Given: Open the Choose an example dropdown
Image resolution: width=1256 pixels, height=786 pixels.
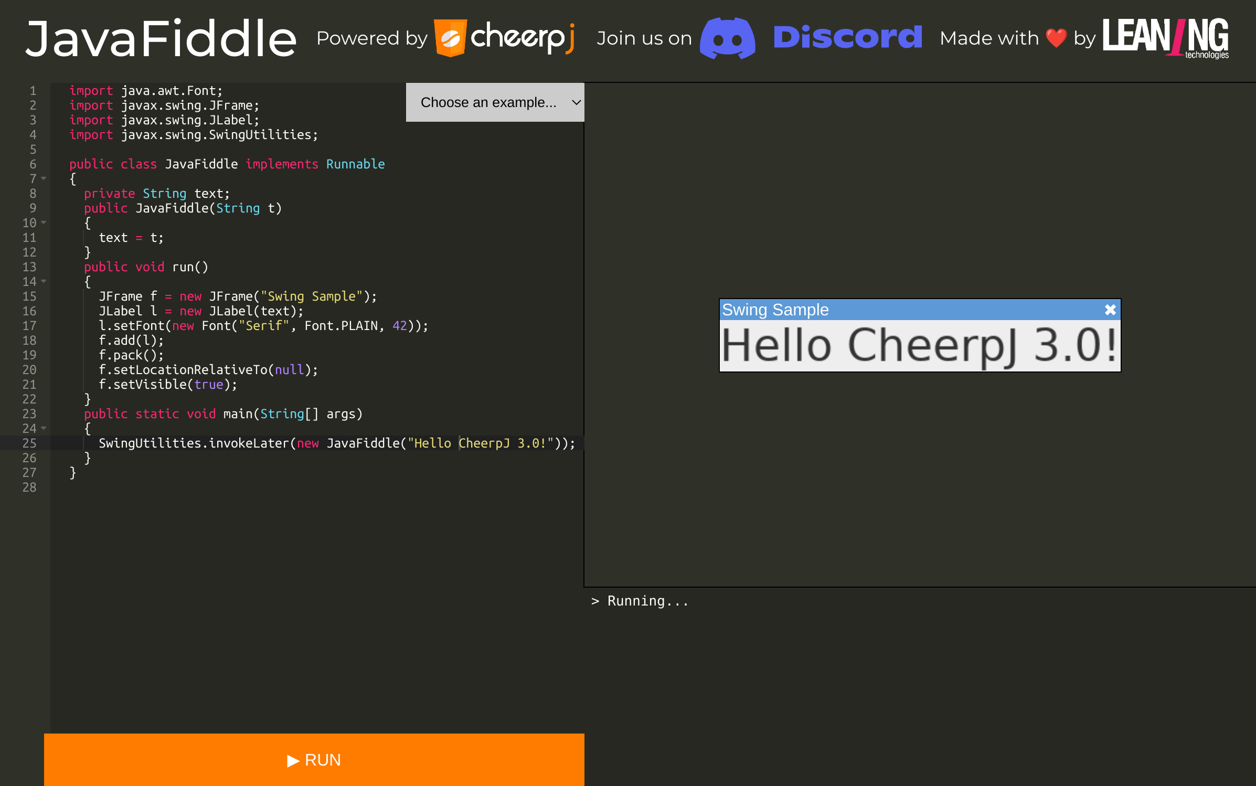Looking at the screenshot, I should point(494,102).
